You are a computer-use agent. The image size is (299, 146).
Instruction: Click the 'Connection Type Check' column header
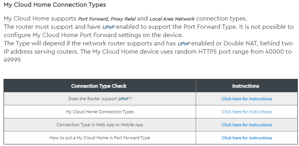[99, 86]
